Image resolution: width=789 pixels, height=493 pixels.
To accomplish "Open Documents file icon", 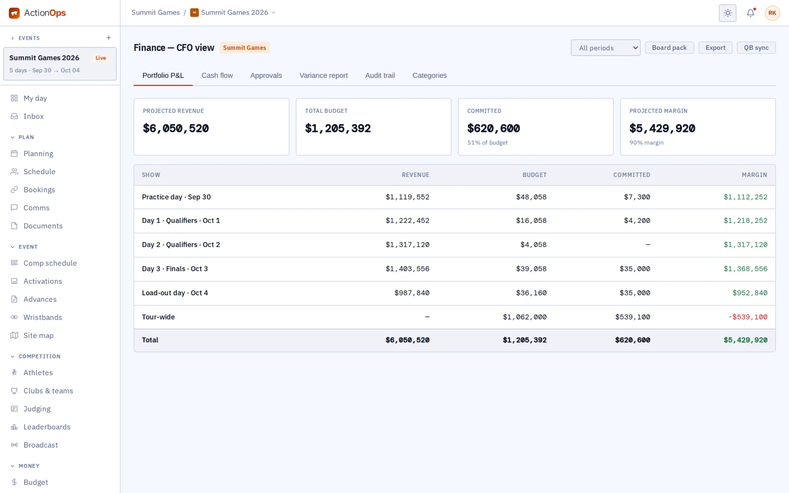I will tap(14, 226).
